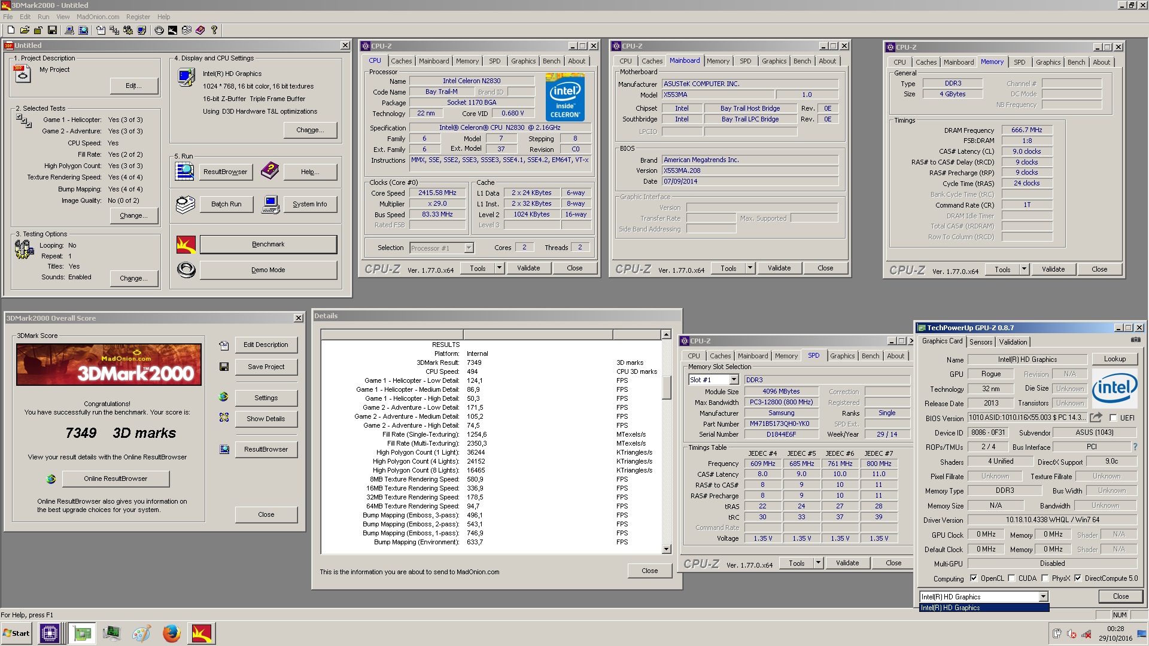The height and width of the screenshot is (646, 1149).
Task: Click the 3DMark2000 banner image in score window
Action: [x=109, y=365]
